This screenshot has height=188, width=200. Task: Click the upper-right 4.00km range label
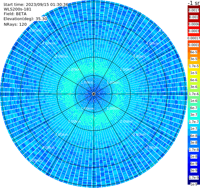[152, 43]
